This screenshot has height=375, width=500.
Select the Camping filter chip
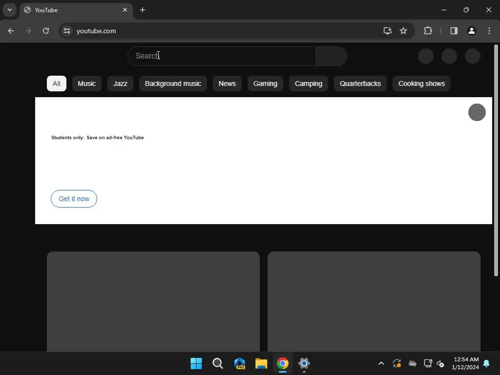(309, 83)
